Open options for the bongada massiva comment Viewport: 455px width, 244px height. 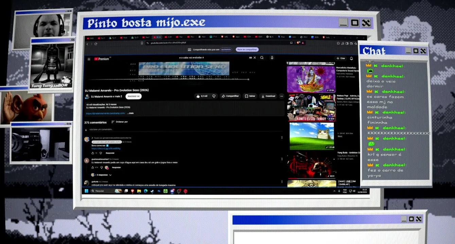coord(282,182)
